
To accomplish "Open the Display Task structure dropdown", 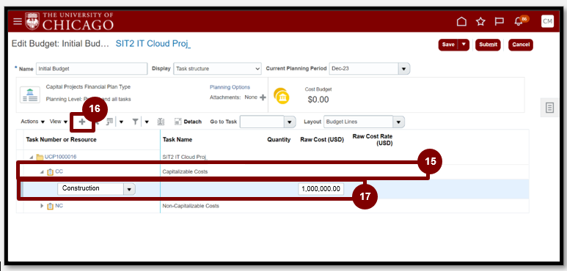I will (217, 69).
